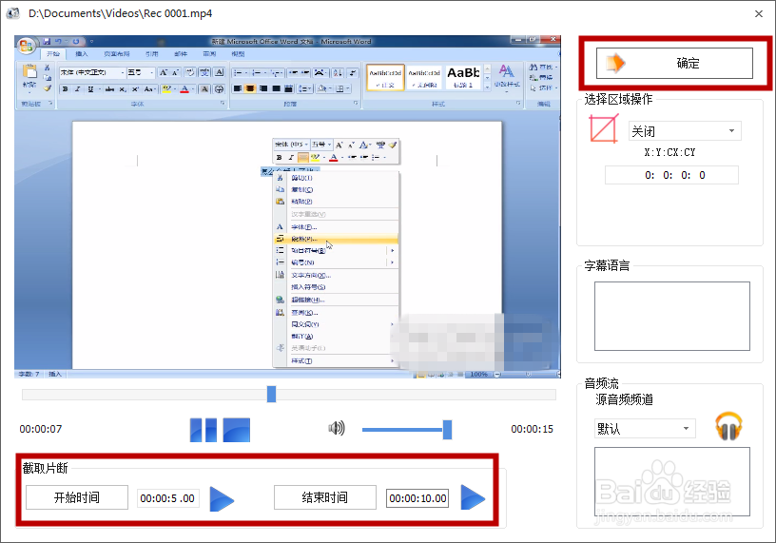Viewport: 776px width, 543px height.
Task: Pause the video playback
Action: pyautogui.click(x=204, y=430)
